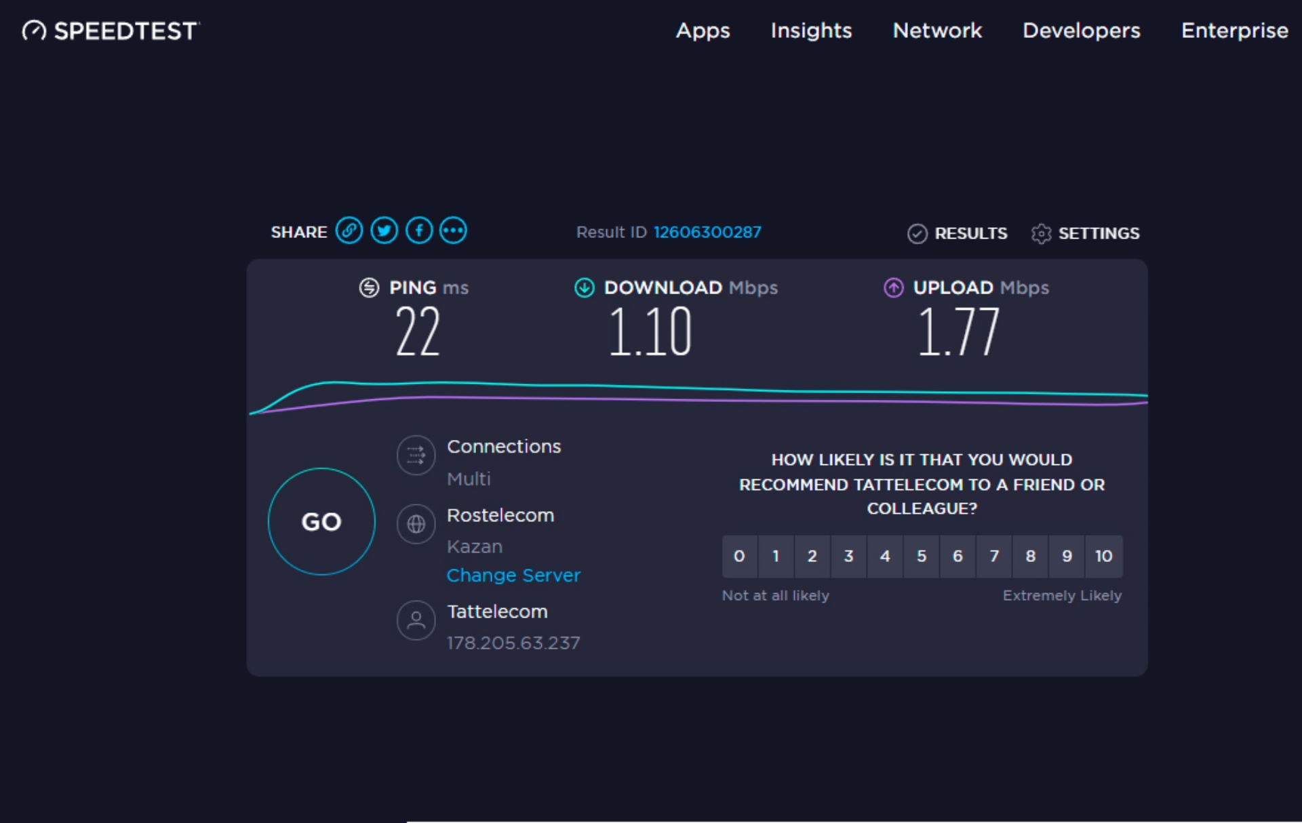Click Change Server link

[513, 575]
